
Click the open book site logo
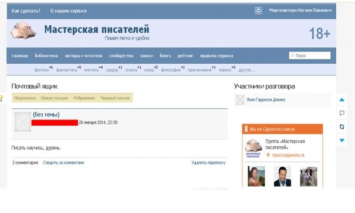[x=23, y=30]
